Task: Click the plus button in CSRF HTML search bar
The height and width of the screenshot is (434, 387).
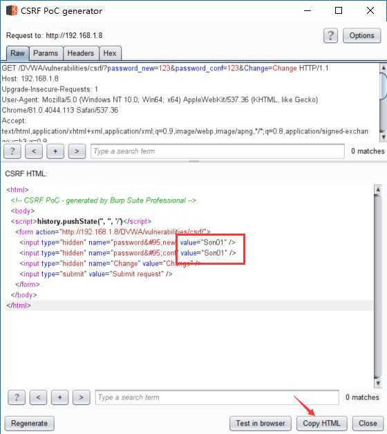Action: click(60, 397)
